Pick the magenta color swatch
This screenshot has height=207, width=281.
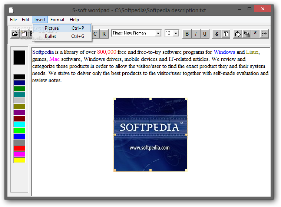click(19, 154)
